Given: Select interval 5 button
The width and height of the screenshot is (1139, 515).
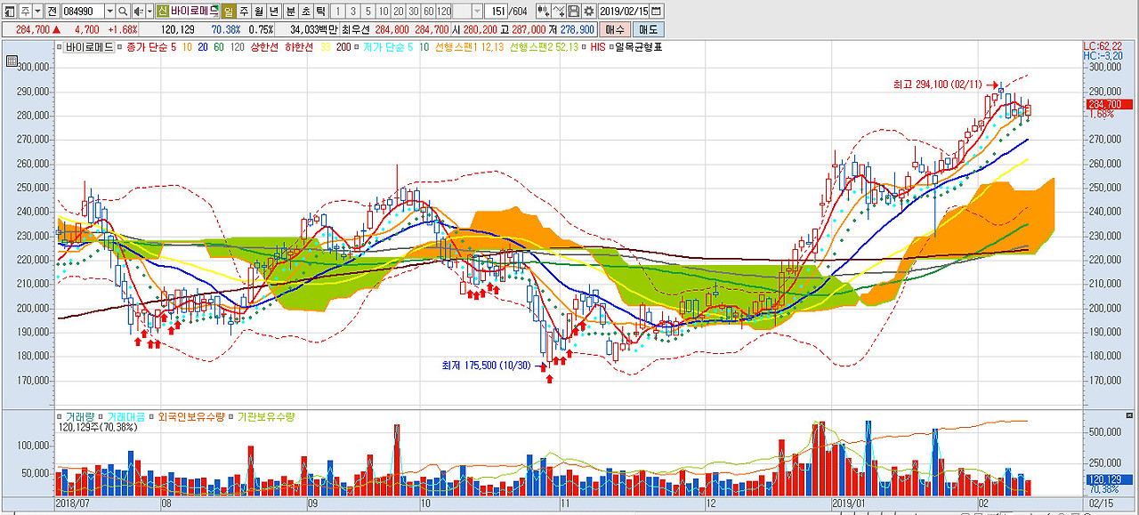Looking at the screenshot, I should click(x=368, y=12).
